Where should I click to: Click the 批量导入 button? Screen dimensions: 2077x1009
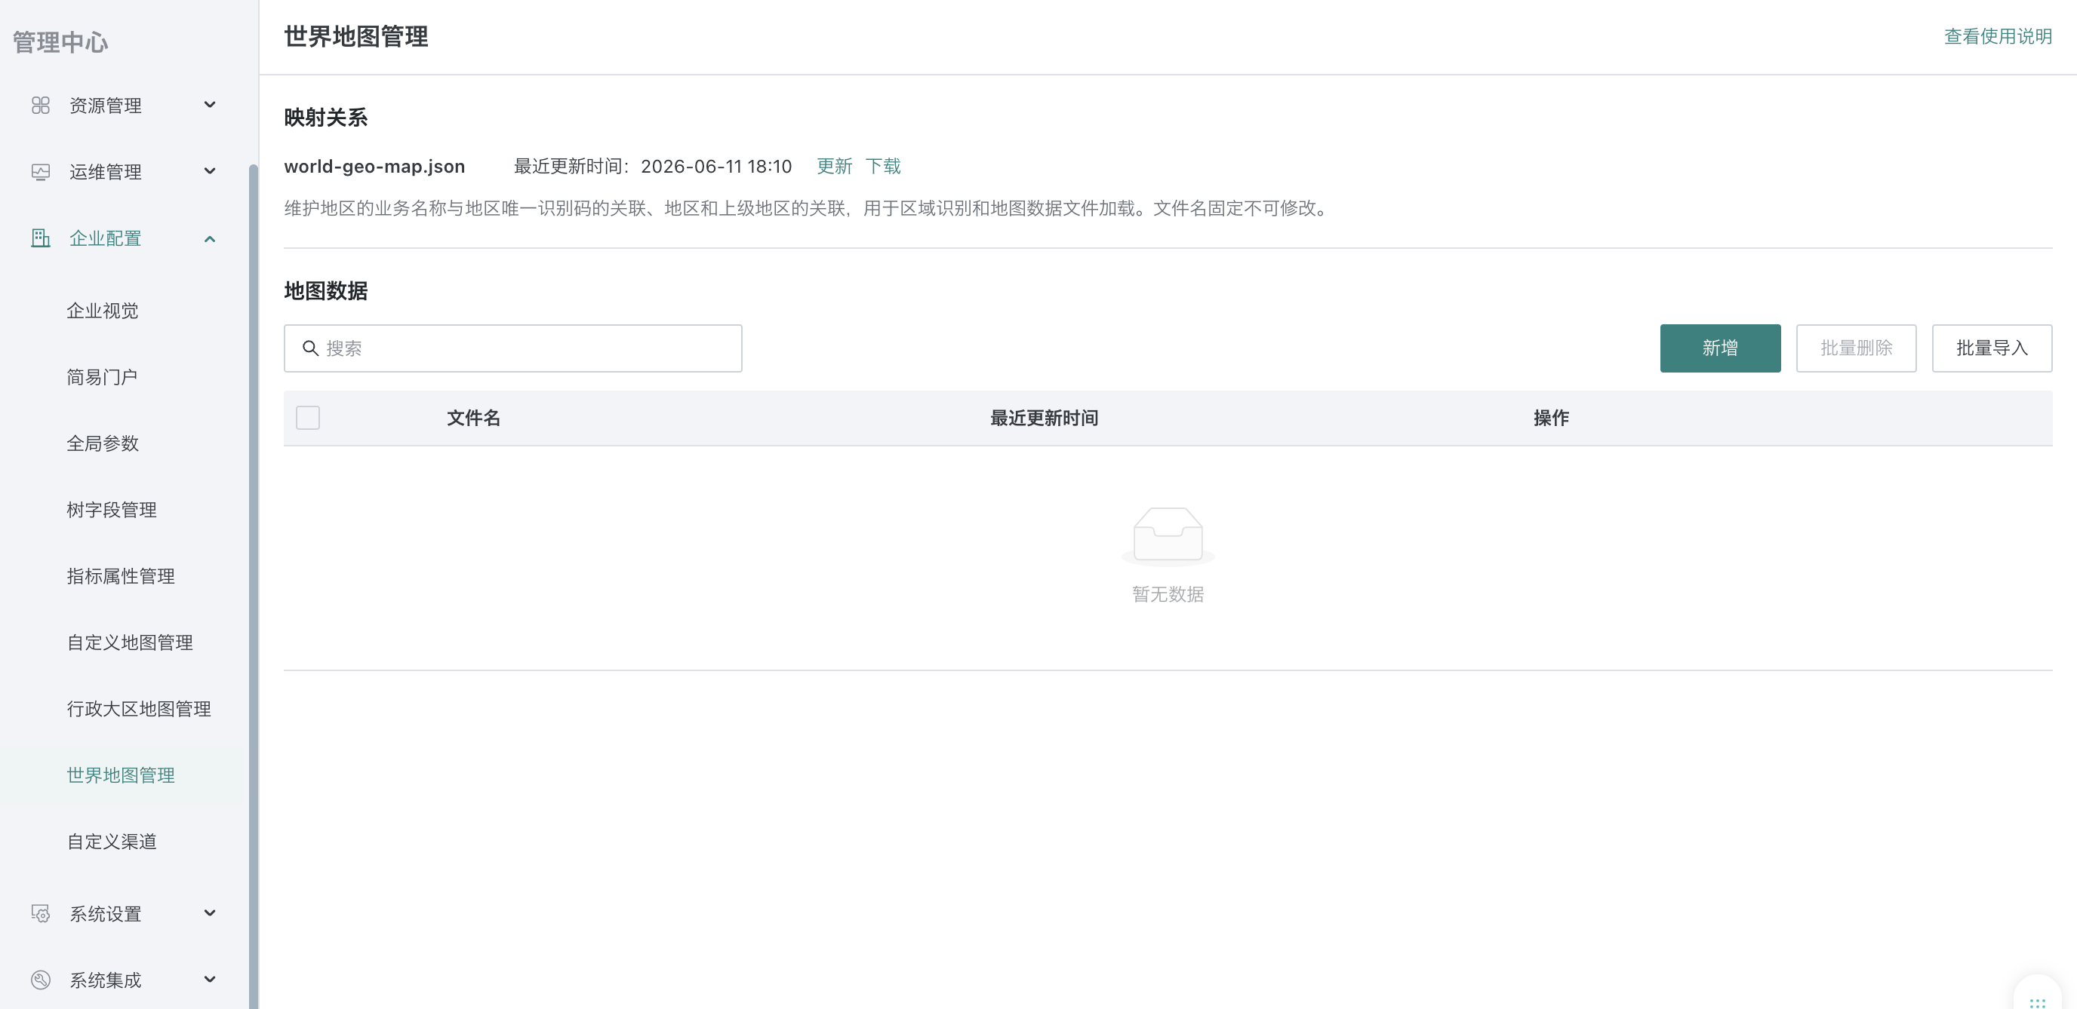[x=1992, y=348]
